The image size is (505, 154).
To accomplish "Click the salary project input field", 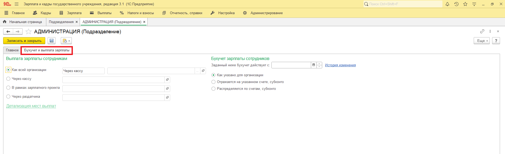I will (x=113, y=89).
